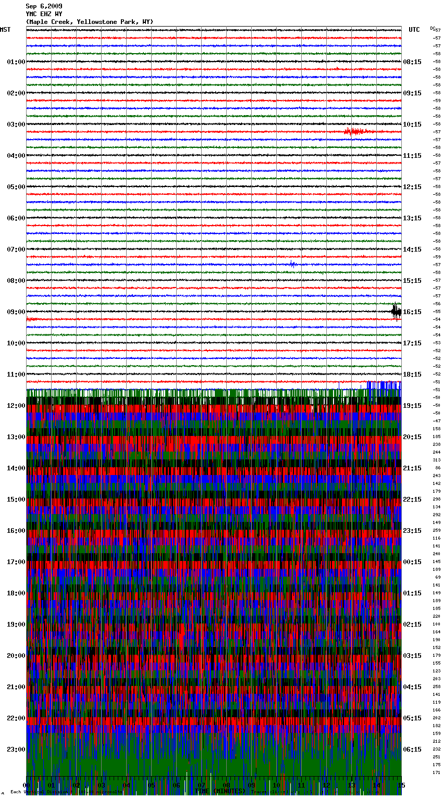Click the "13:15" UTC time label
The image size is (443, 799).
tap(412, 218)
